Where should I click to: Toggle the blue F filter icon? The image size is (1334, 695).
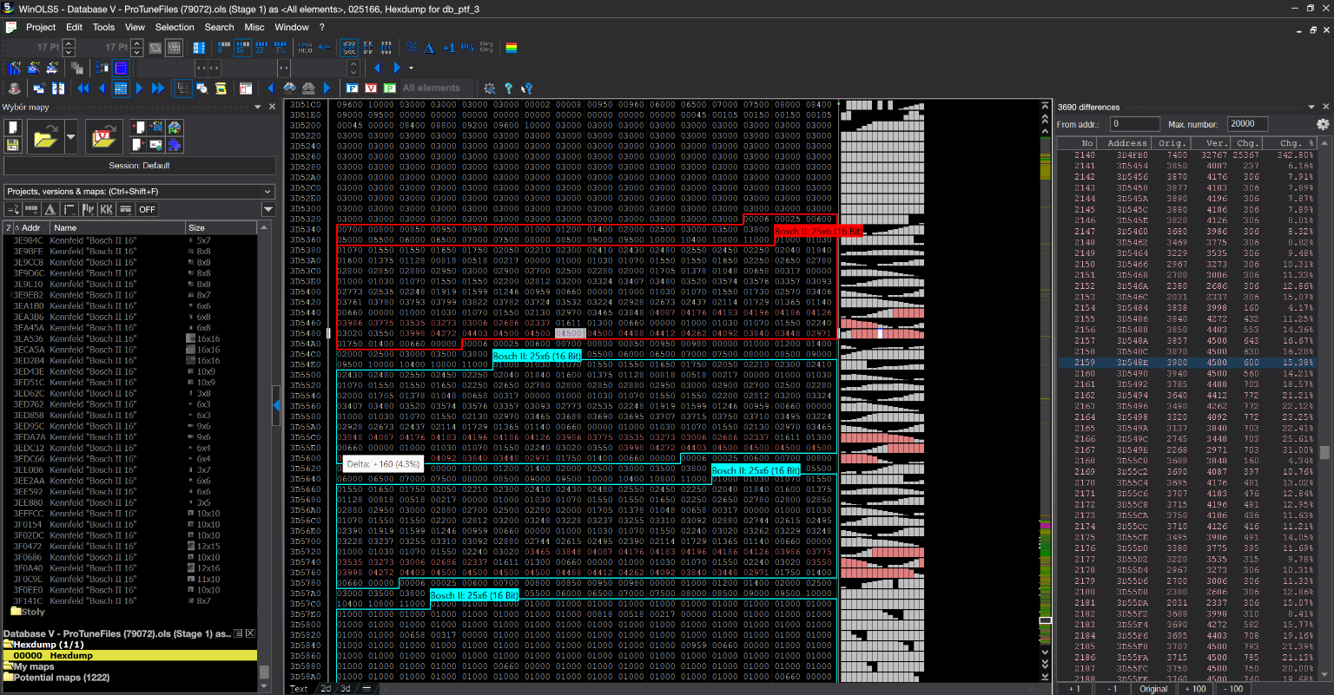[x=352, y=89]
